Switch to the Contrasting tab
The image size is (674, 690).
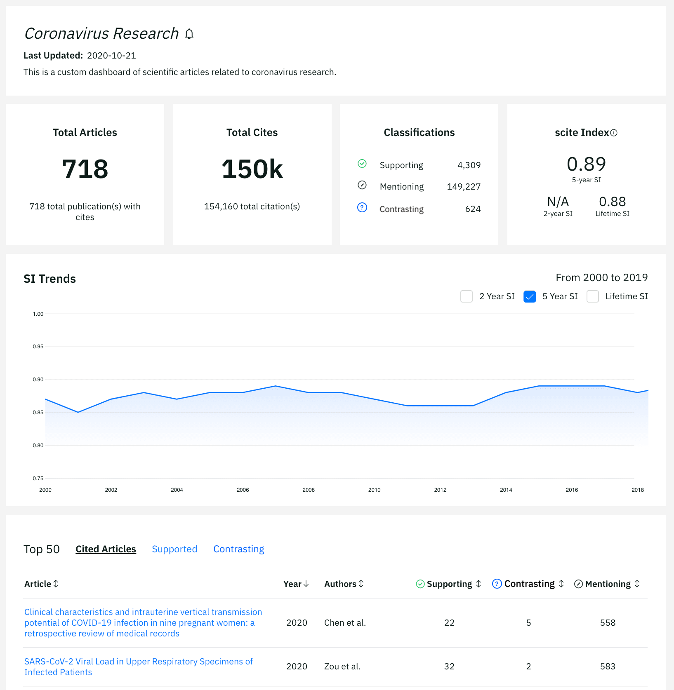(x=238, y=549)
